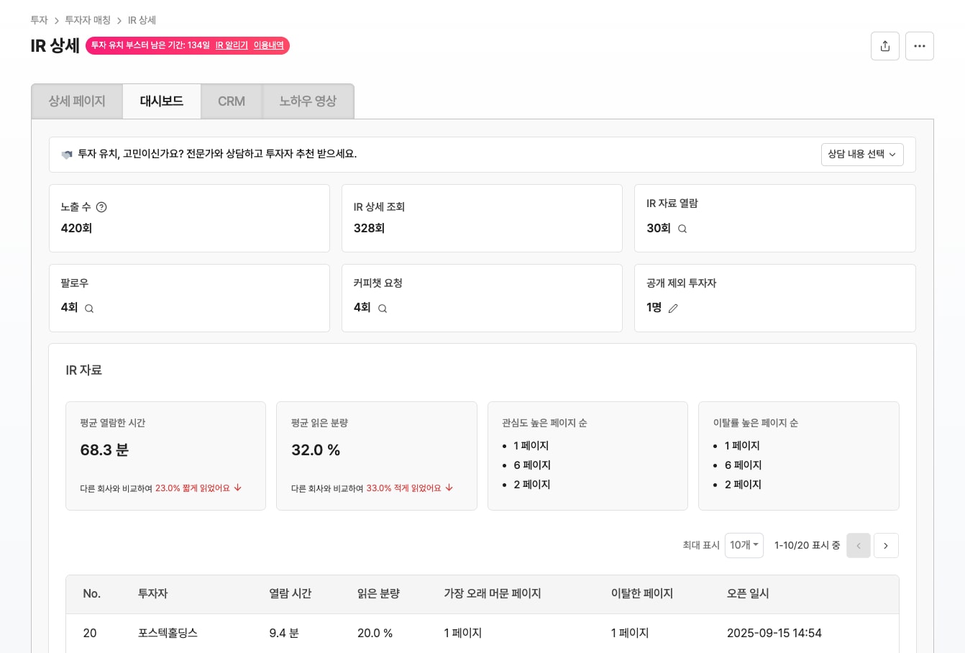Click the 포스텍홀딩스 investor name

tap(168, 633)
